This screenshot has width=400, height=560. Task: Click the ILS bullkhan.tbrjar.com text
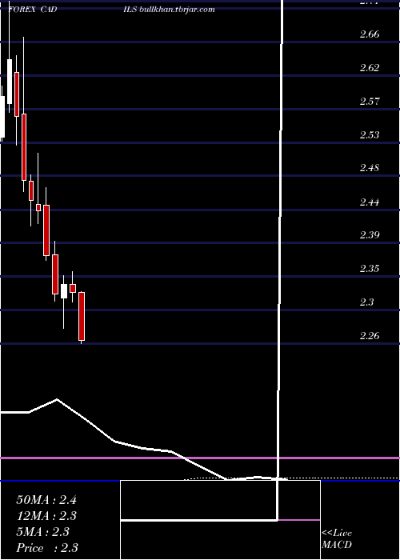tap(169, 10)
